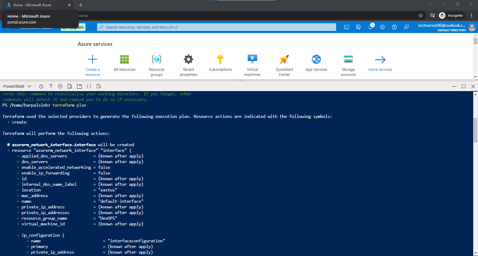Open tab search chevron
Image resolution: width=478 pixels, height=256 pixels.
[430, 4]
